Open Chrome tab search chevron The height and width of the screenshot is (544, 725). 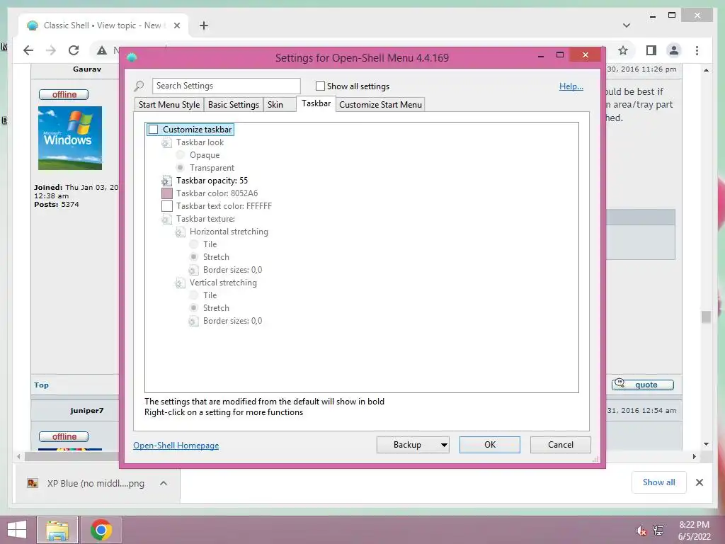[x=627, y=25]
